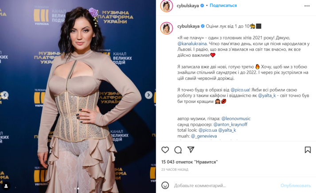
Task: Click the Опубликовать post button
Action: [296, 185]
